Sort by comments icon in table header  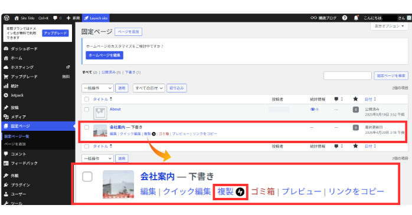(x=338, y=99)
